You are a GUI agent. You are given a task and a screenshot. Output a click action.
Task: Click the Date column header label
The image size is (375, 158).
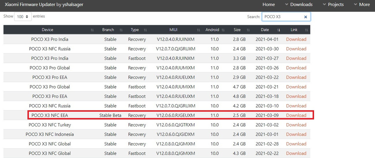(x=265, y=30)
